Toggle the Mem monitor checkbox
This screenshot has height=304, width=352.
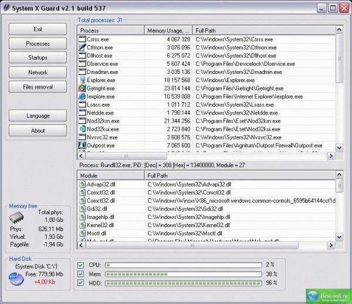coord(80,274)
